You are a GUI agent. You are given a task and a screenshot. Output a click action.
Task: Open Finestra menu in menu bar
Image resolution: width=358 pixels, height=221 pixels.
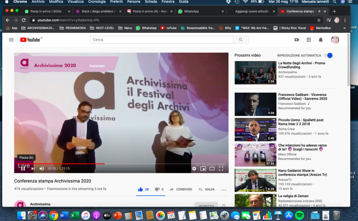pyautogui.click(x=168, y=2)
